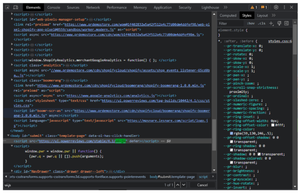Show more sidebar panes chevron after Layout

click(274, 15)
